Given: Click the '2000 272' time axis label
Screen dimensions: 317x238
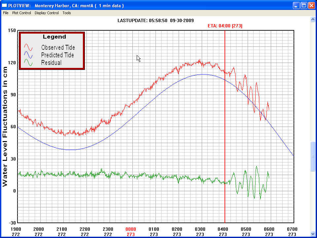Looking at the screenshot, I should tap(39, 232).
